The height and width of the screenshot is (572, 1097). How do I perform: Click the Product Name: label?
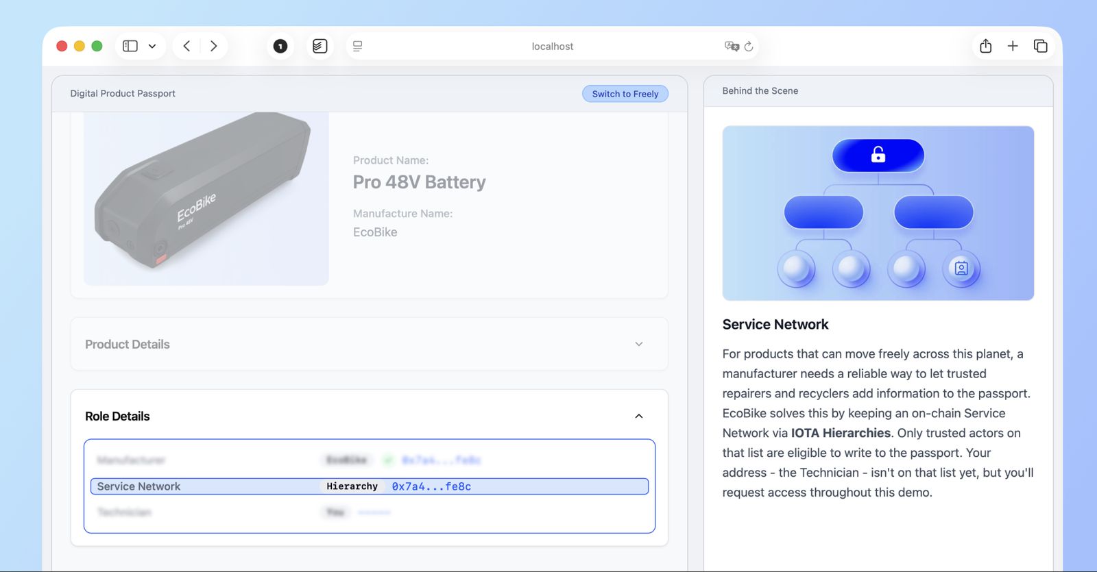click(x=391, y=160)
